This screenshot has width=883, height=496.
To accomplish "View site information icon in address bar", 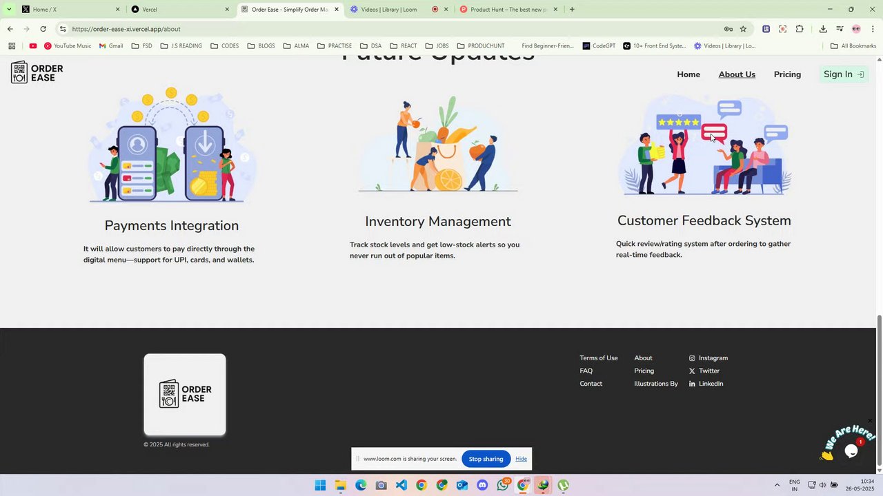I will 63,29.
